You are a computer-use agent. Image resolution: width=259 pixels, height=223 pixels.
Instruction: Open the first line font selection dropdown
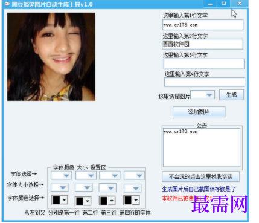pyautogui.click(x=61, y=175)
